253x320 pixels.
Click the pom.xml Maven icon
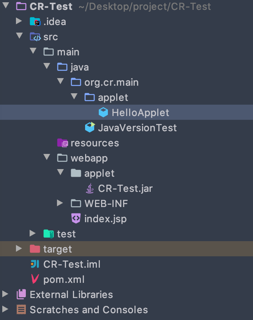coord(35,279)
